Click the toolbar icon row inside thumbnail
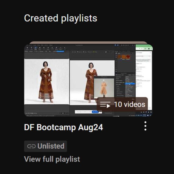The height and width of the screenshot is (174, 174). click(x=46, y=48)
